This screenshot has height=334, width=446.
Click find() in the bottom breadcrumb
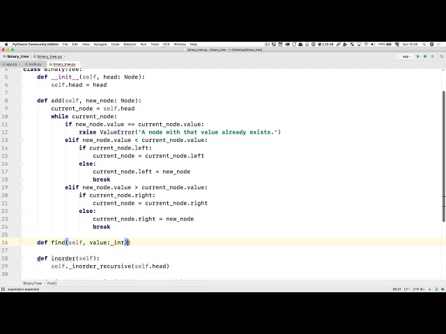pos(52,283)
